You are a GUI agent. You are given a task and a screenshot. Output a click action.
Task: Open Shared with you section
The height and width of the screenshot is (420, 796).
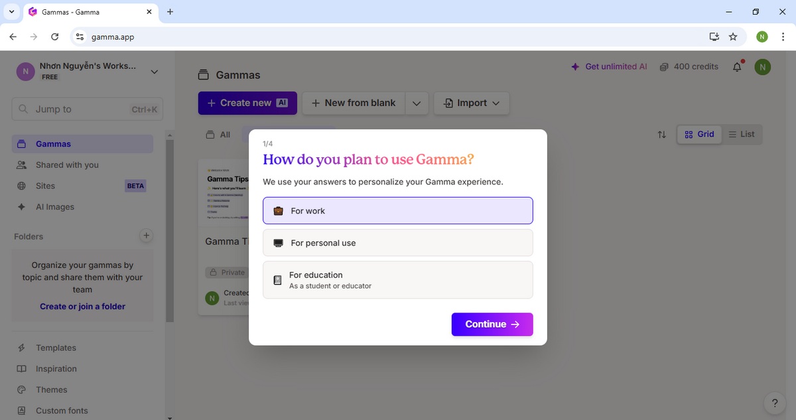(82, 165)
